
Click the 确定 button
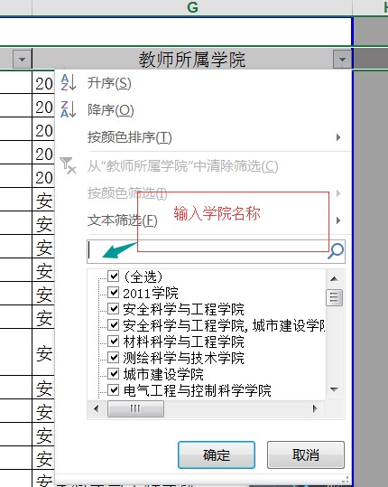click(x=217, y=455)
